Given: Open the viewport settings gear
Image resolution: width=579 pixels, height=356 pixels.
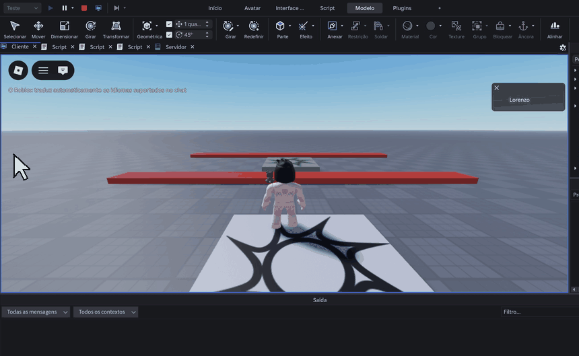Looking at the screenshot, I should 563,48.
